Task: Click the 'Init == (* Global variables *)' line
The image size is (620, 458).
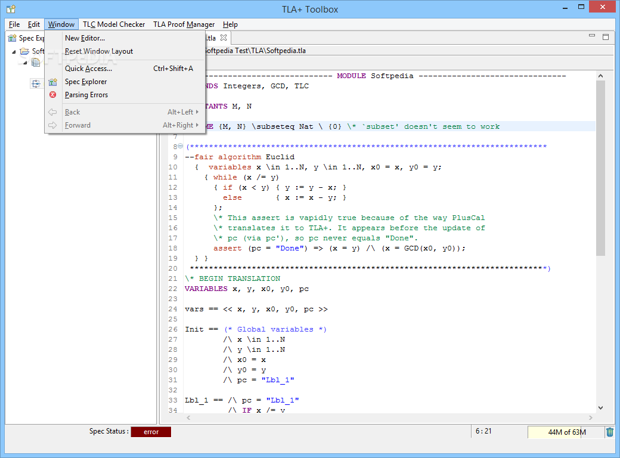Action: click(255, 329)
